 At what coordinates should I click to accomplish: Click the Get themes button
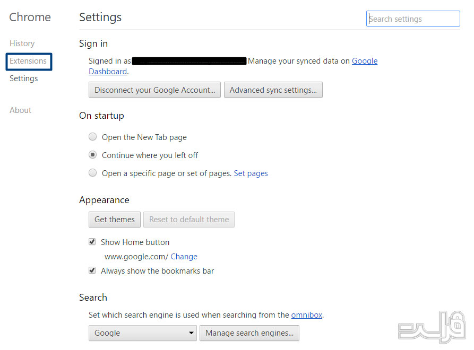pyautogui.click(x=115, y=220)
